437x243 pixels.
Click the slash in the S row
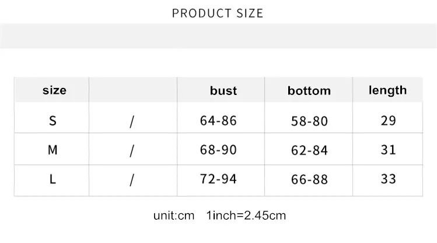132,122
